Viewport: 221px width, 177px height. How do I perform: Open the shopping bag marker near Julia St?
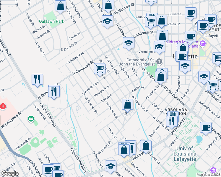[x=127, y=105]
